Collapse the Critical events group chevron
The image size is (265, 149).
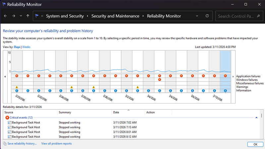[256, 118]
